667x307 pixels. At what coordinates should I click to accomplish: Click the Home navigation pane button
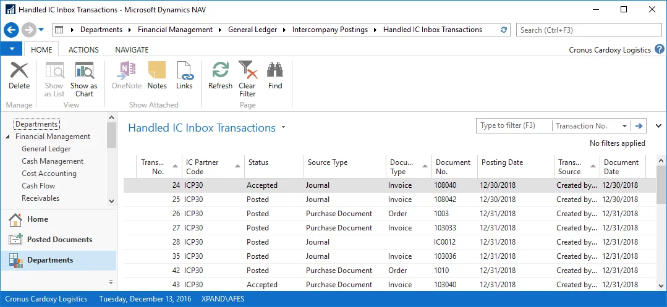click(x=37, y=219)
